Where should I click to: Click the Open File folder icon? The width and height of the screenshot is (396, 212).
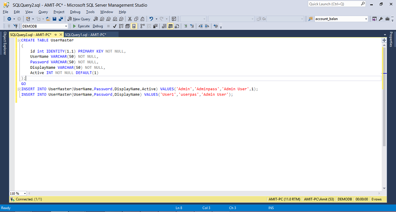(x=48, y=19)
